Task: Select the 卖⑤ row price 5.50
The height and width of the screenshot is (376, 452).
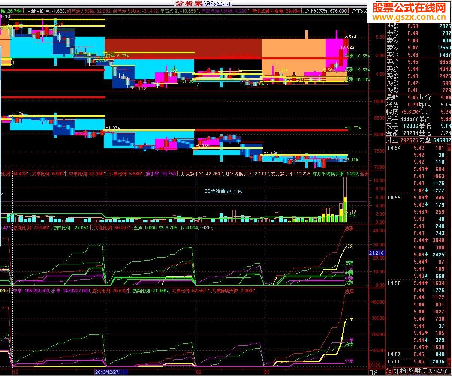Action: (413, 26)
